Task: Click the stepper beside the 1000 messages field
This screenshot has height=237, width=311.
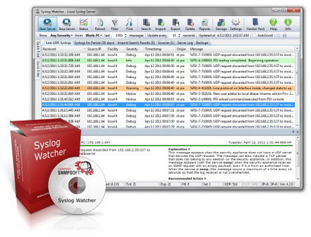Action: [126, 35]
